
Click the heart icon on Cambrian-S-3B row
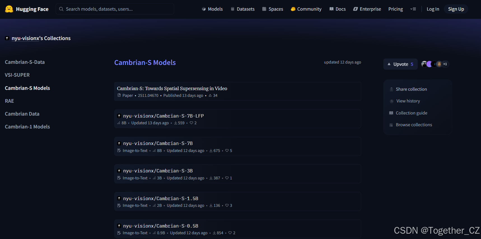tap(227, 178)
